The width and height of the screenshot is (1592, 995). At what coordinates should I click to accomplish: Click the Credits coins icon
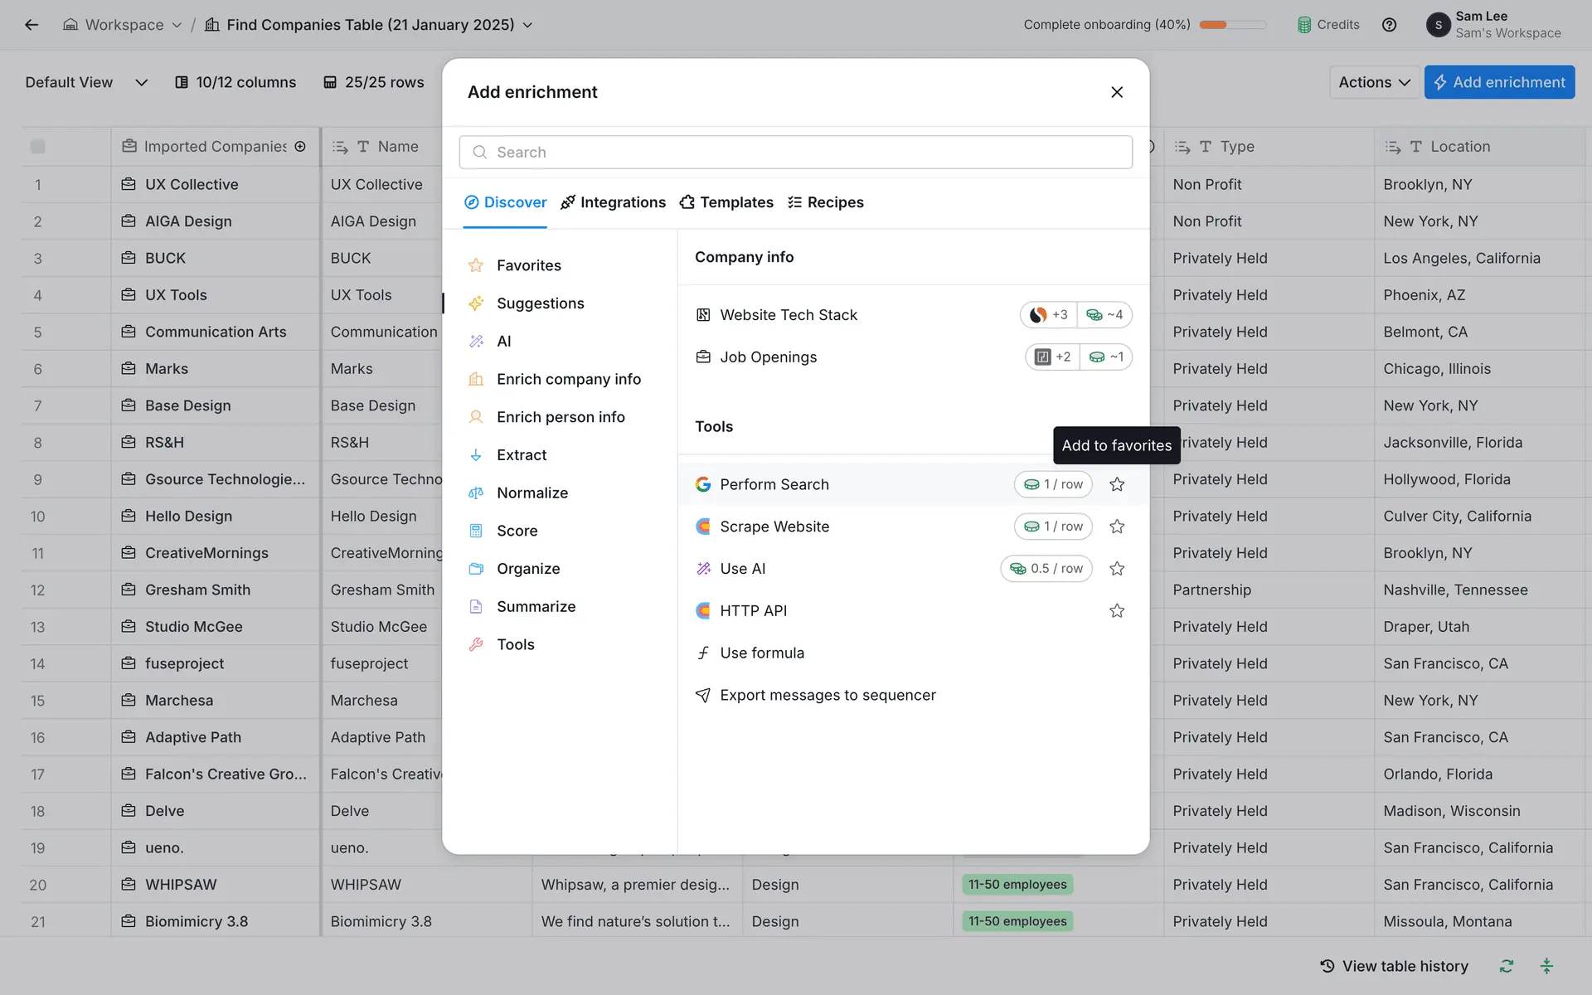[1304, 25]
